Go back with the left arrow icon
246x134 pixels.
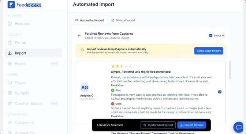[79, 36]
